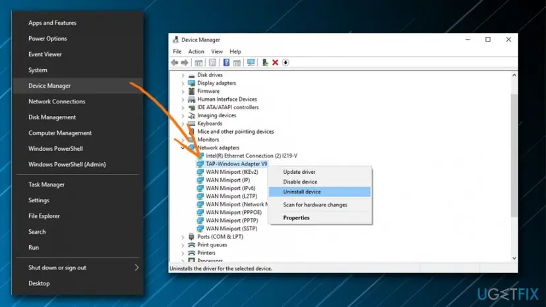
Task: Click the scrollbar up arrow in device tree
Action: (x=514, y=75)
